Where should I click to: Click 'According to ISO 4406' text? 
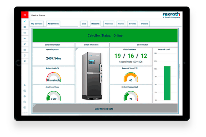pos(131,62)
